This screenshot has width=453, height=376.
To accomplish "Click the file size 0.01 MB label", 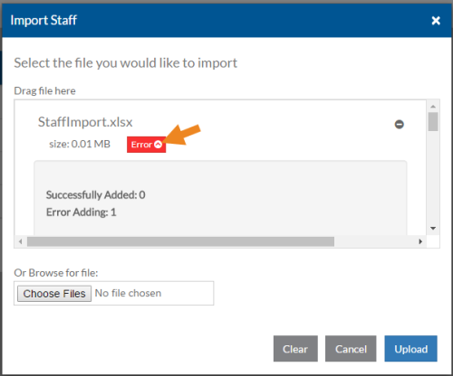I will 80,144.
